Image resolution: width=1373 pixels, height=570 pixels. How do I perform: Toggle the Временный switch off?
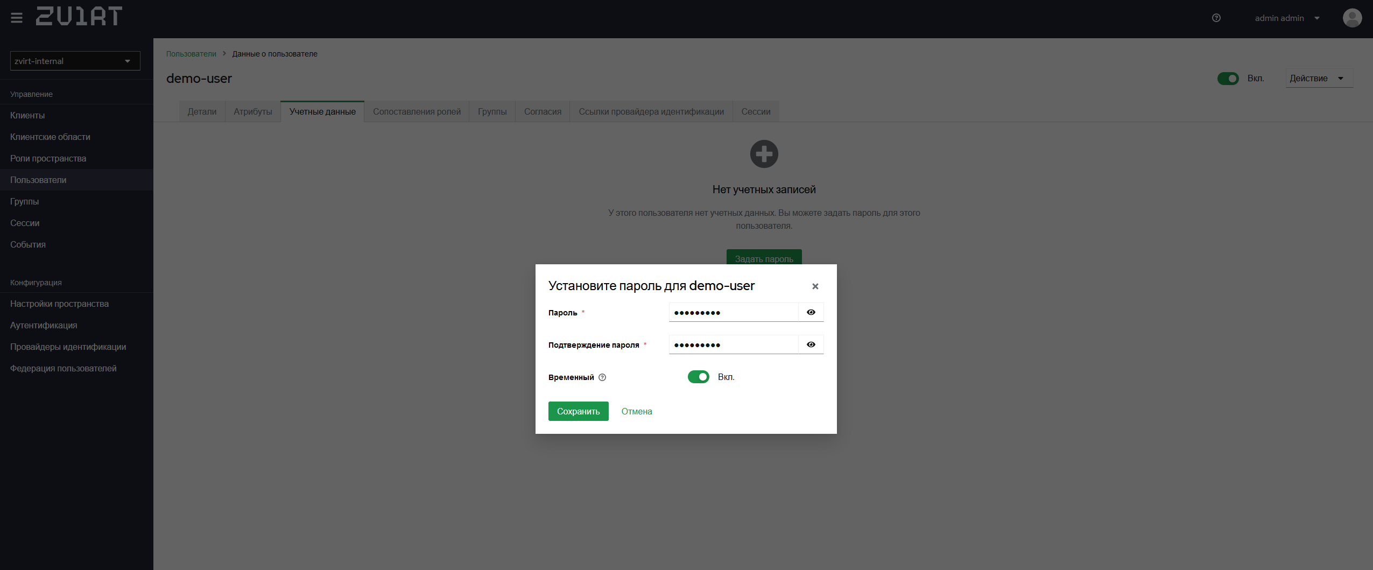click(x=698, y=377)
